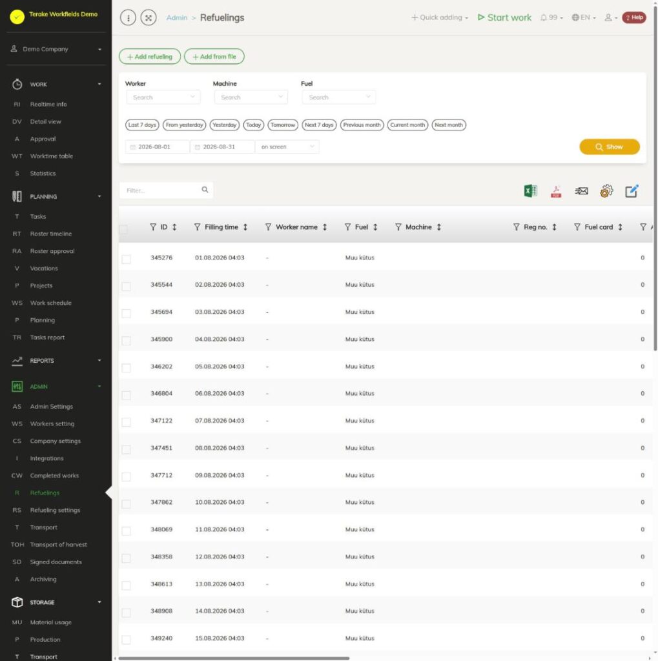Open the Worker search dropdown
Image resolution: width=658 pixels, height=661 pixels.
point(163,97)
